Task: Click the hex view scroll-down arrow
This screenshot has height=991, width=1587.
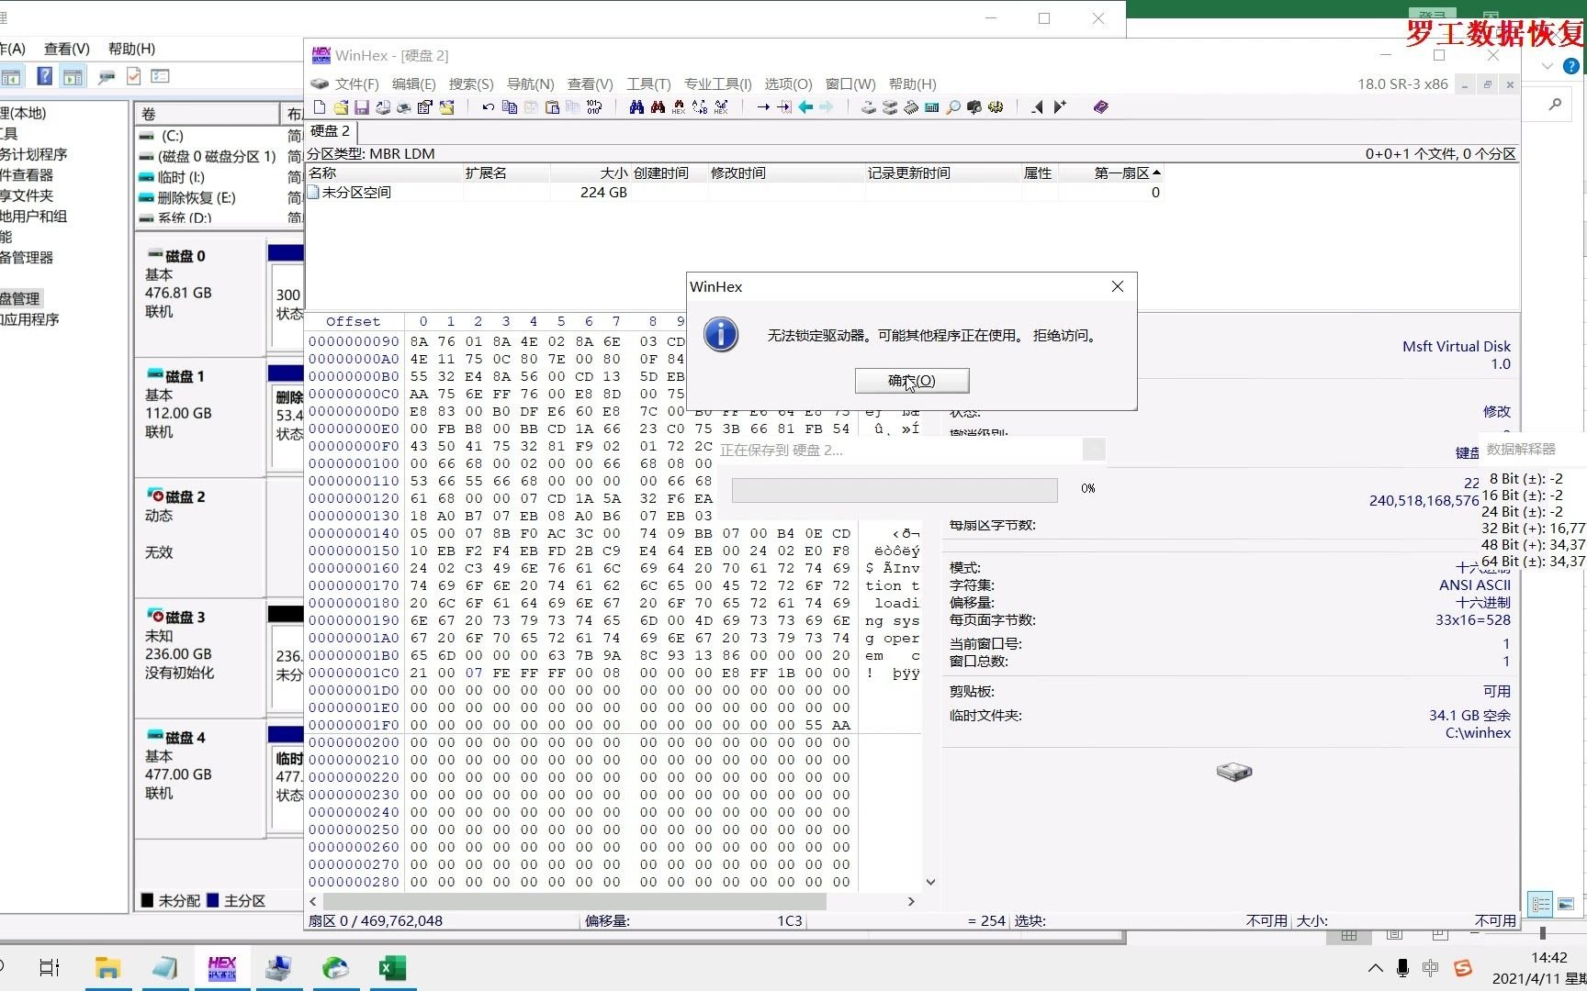Action: coord(930,882)
